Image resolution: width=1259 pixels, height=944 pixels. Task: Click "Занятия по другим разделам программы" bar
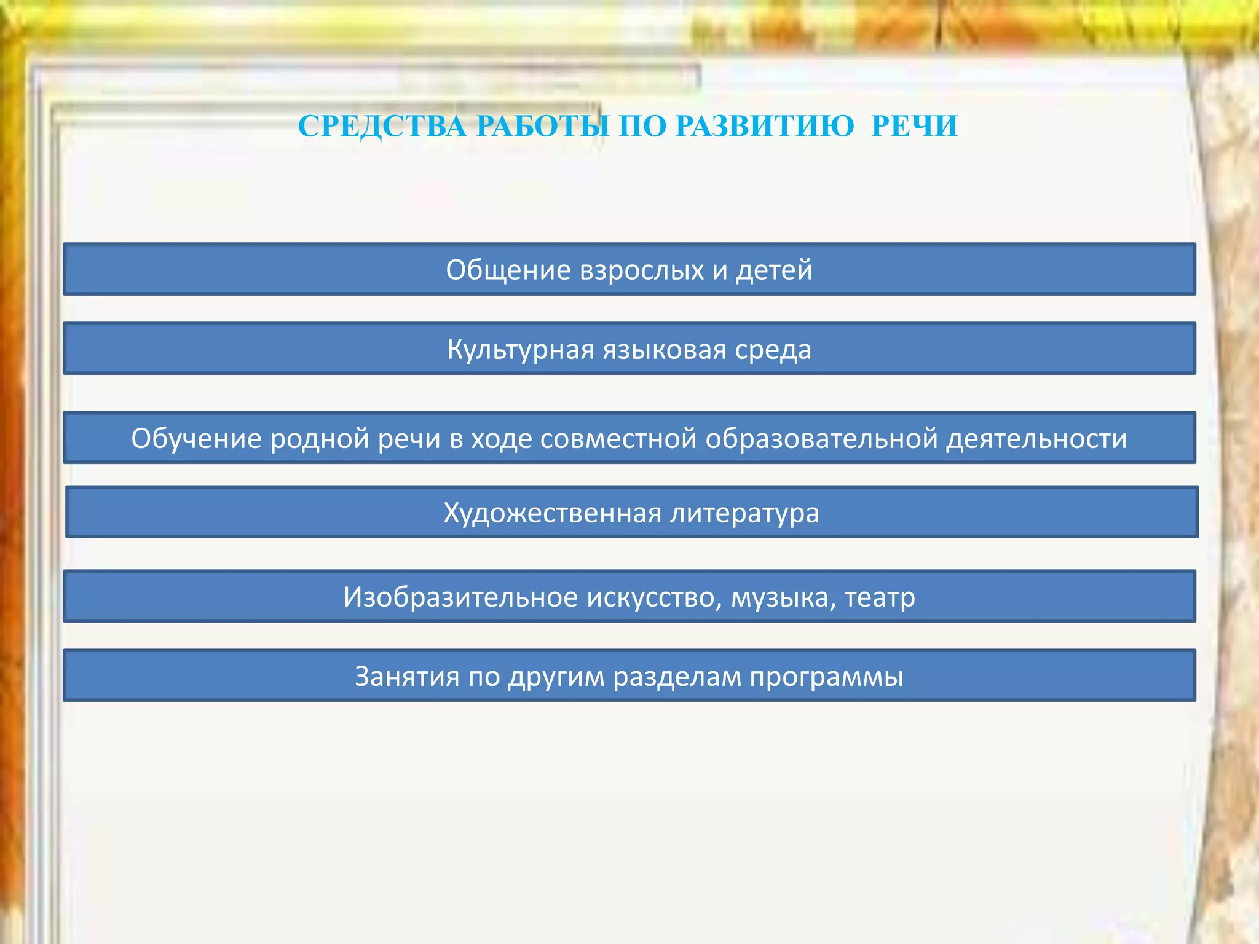[629, 675]
